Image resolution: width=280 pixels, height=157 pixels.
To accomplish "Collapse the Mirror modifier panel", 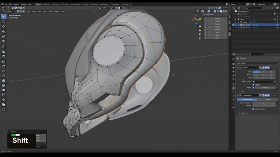I will point(238,68).
